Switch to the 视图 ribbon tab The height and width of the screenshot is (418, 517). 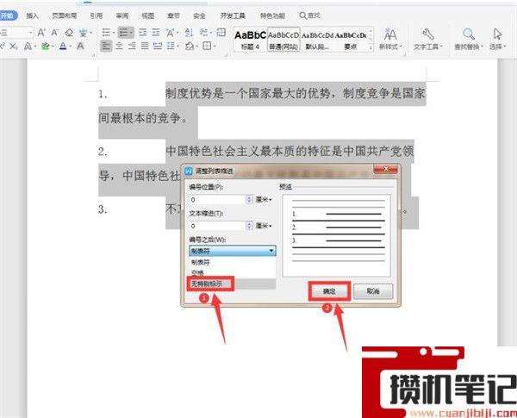coord(147,16)
